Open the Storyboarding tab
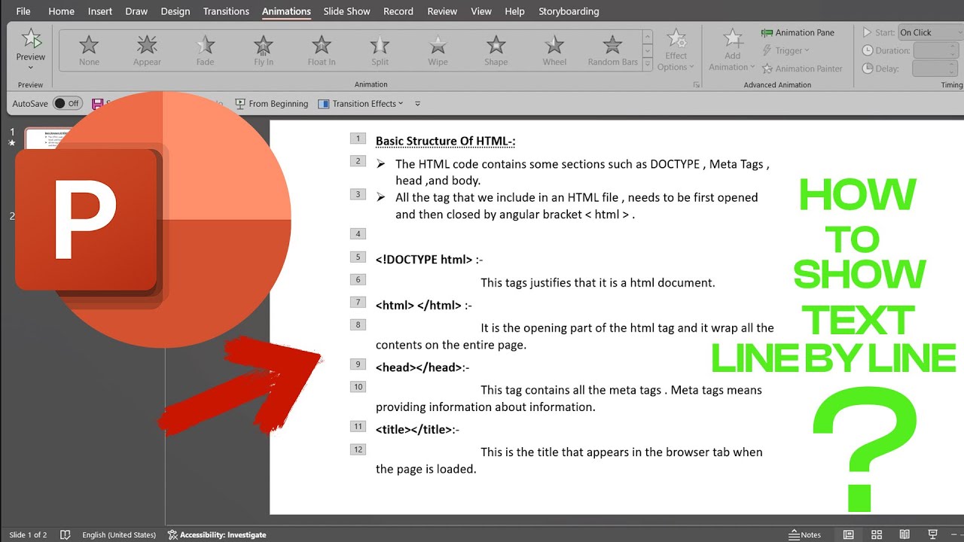This screenshot has height=542, width=964. click(569, 11)
